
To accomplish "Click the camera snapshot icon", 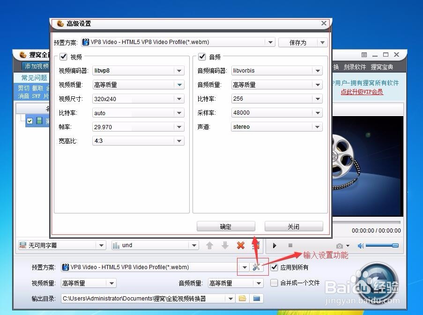I will (340, 246).
